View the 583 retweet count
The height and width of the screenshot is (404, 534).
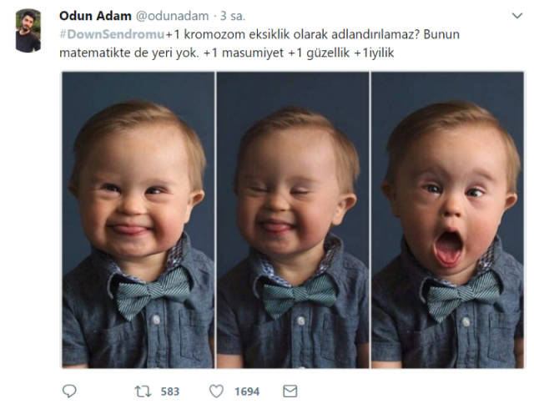170,391
